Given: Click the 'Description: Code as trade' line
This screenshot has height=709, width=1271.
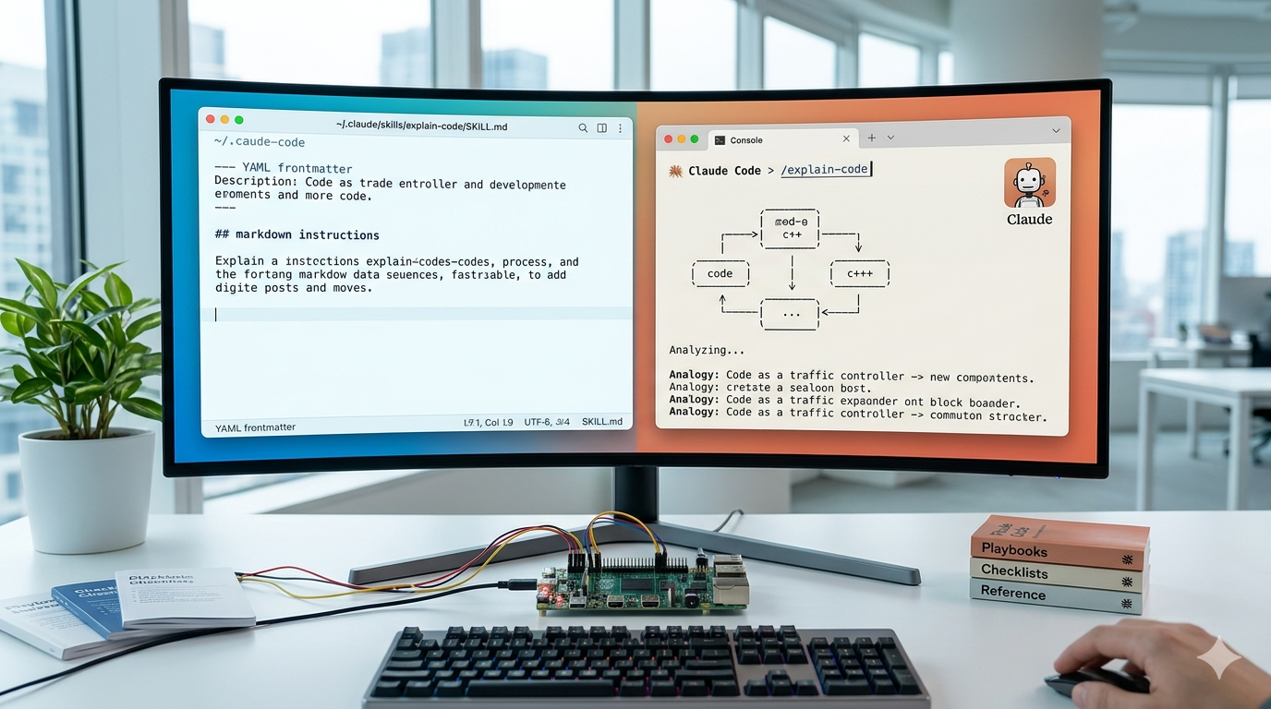Looking at the screenshot, I should coord(390,184).
